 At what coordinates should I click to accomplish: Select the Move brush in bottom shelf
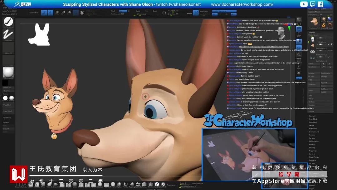tap(43, 184)
